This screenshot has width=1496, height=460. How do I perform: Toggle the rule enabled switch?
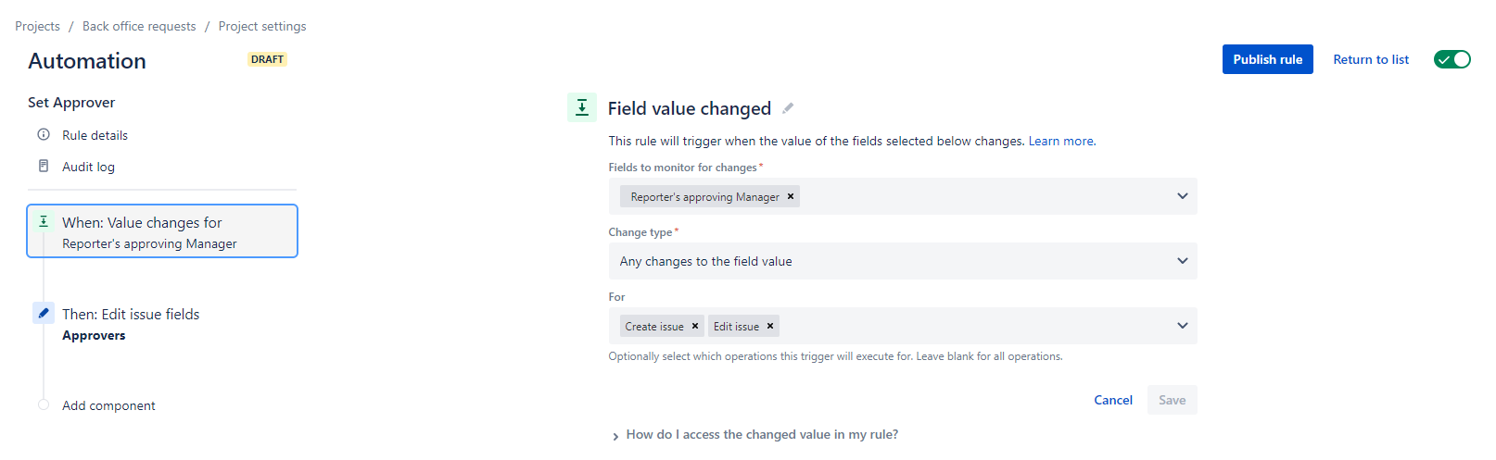[x=1452, y=59]
